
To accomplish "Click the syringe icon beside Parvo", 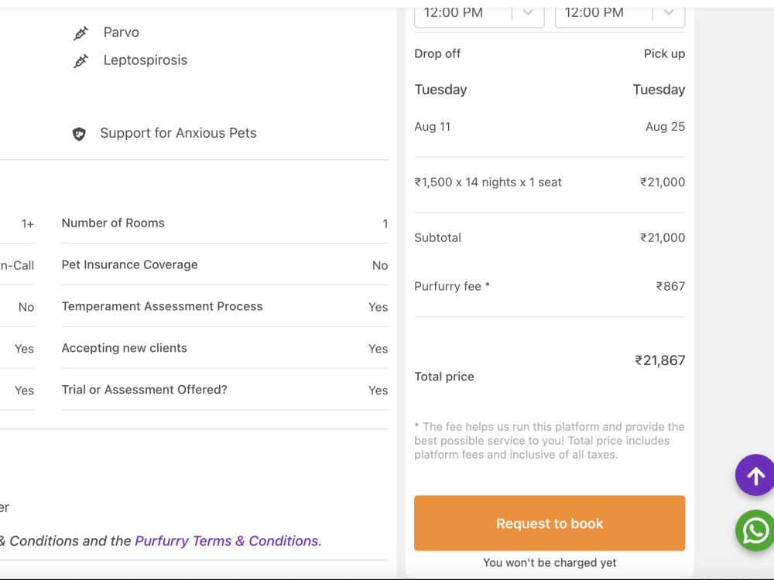I will [x=81, y=33].
